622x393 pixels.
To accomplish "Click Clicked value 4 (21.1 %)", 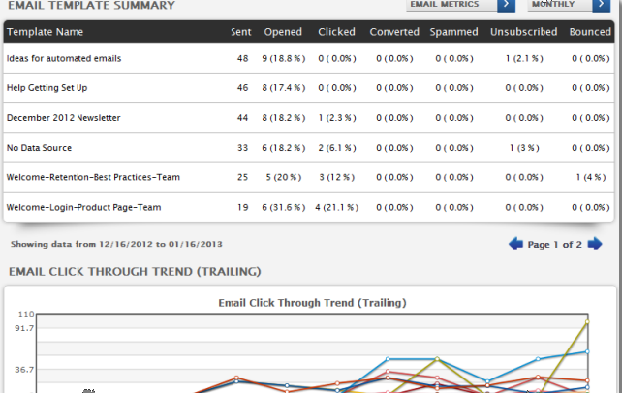I will (337, 207).
